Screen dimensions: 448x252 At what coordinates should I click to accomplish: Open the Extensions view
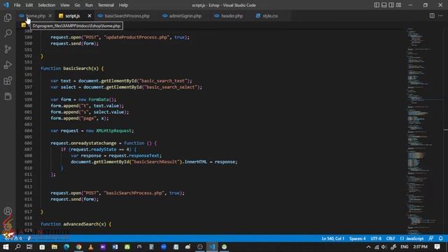(8, 80)
